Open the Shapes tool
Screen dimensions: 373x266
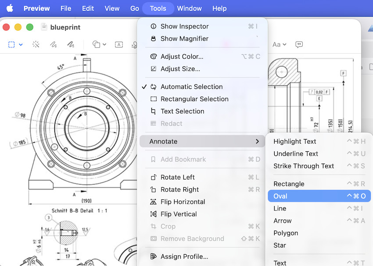[95, 44]
